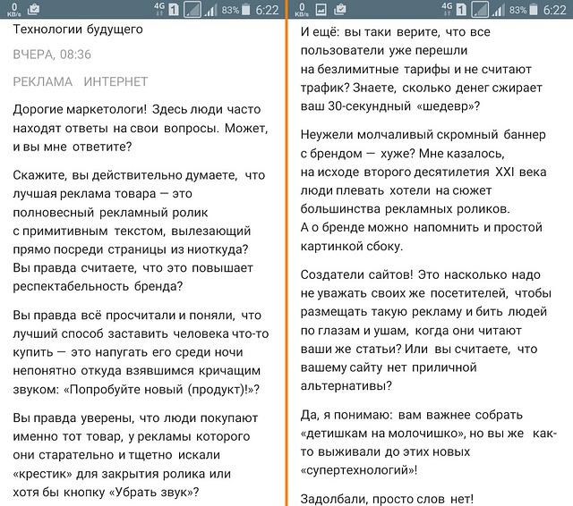The width and height of the screenshot is (573, 506).
Task: Tap the 4G data icon in left screenshot
Action: 159,9
